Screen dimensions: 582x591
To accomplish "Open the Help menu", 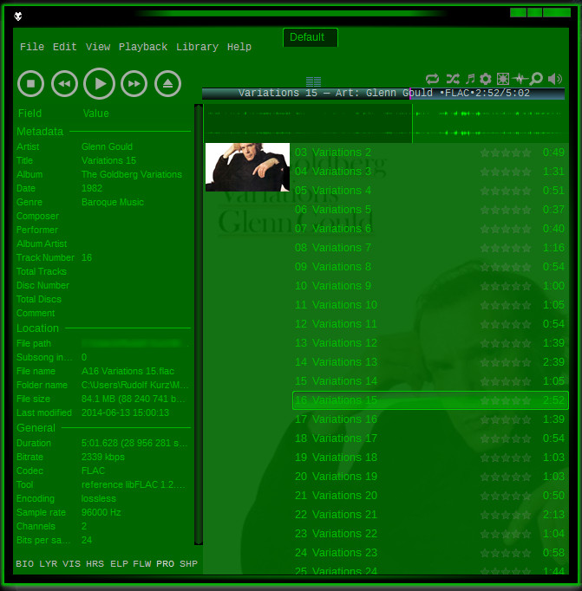I will click(x=239, y=47).
